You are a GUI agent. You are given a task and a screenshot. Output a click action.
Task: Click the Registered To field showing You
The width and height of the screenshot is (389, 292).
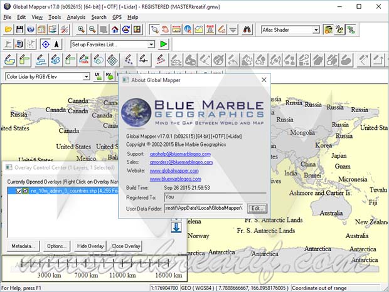tap(215, 197)
